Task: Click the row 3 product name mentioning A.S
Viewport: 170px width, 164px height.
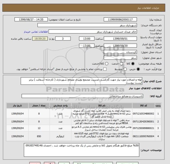Action: click(102, 128)
